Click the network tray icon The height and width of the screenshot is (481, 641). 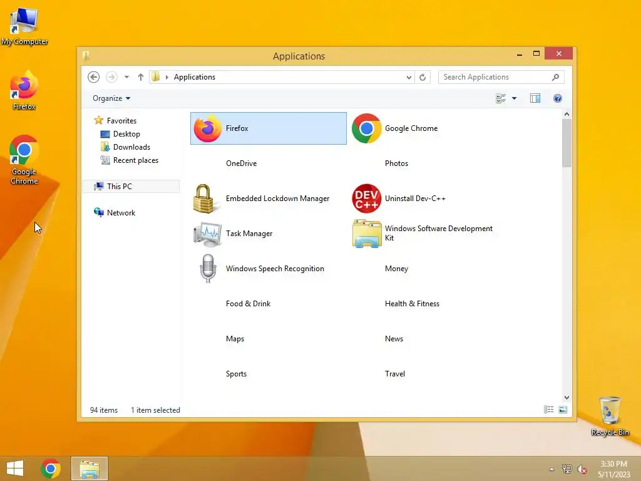(x=567, y=469)
